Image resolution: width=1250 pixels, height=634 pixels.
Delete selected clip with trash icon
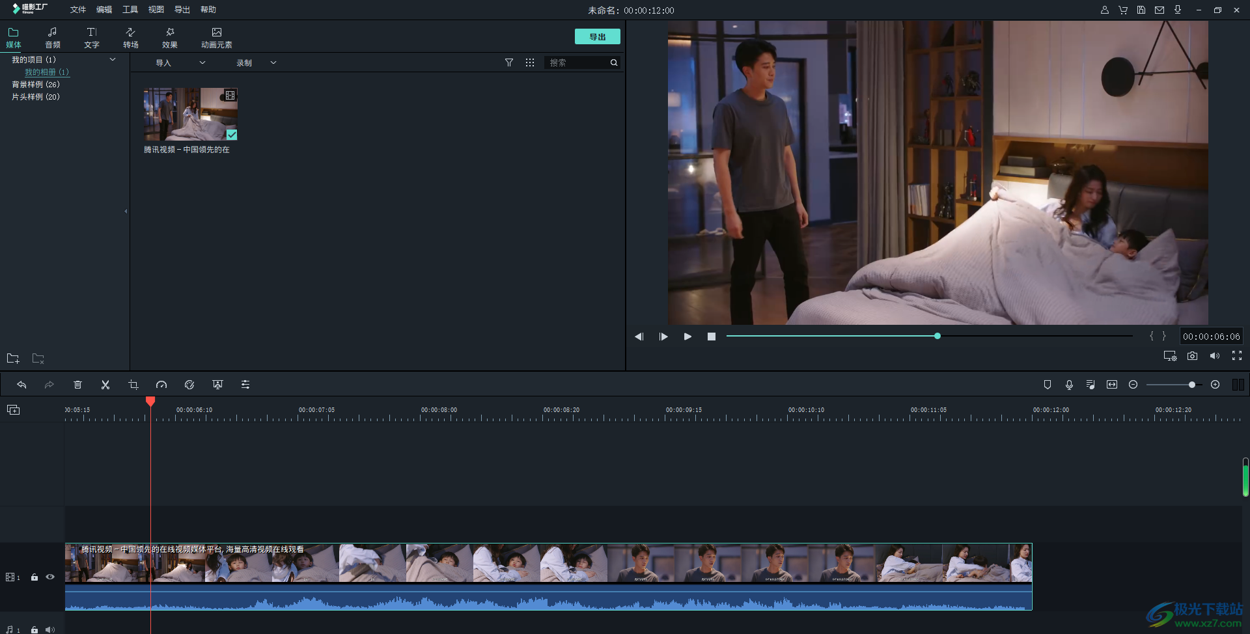click(x=77, y=385)
